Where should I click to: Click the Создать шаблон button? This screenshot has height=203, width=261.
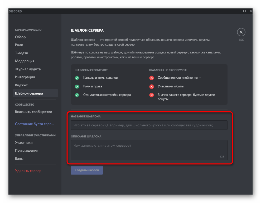point(87,170)
